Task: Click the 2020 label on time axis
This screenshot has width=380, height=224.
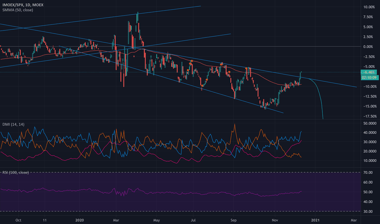Action: pos(80,220)
